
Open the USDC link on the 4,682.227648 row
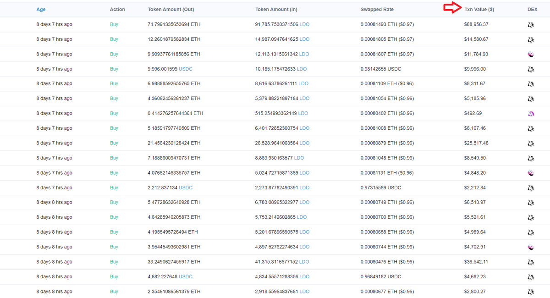186,276
